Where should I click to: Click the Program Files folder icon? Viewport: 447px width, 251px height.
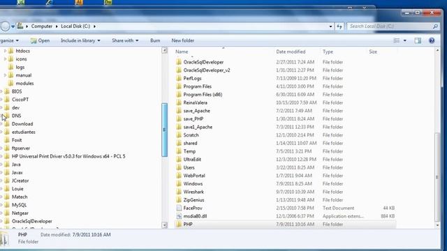pyautogui.click(x=179, y=86)
